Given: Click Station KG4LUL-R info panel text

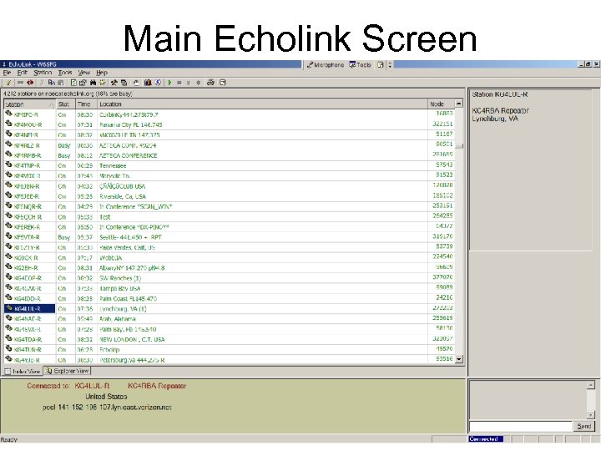Looking at the screenshot, I should [500, 94].
